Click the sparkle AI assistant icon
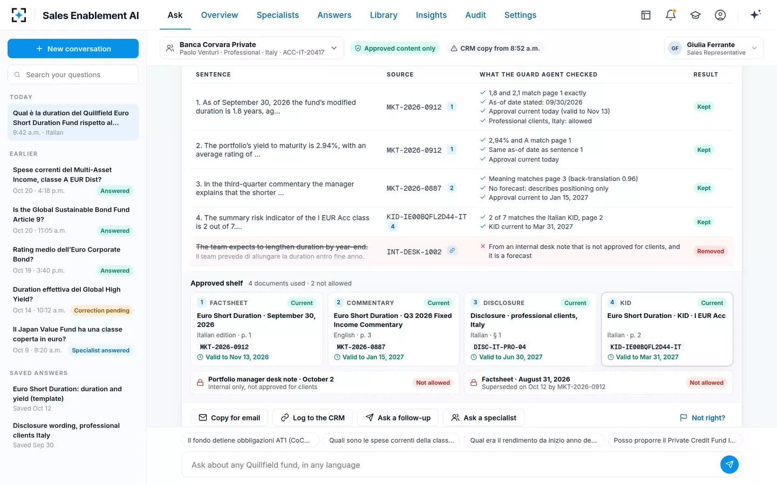Image resolution: width=777 pixels, height=485 pixels. tap(755, 15)
